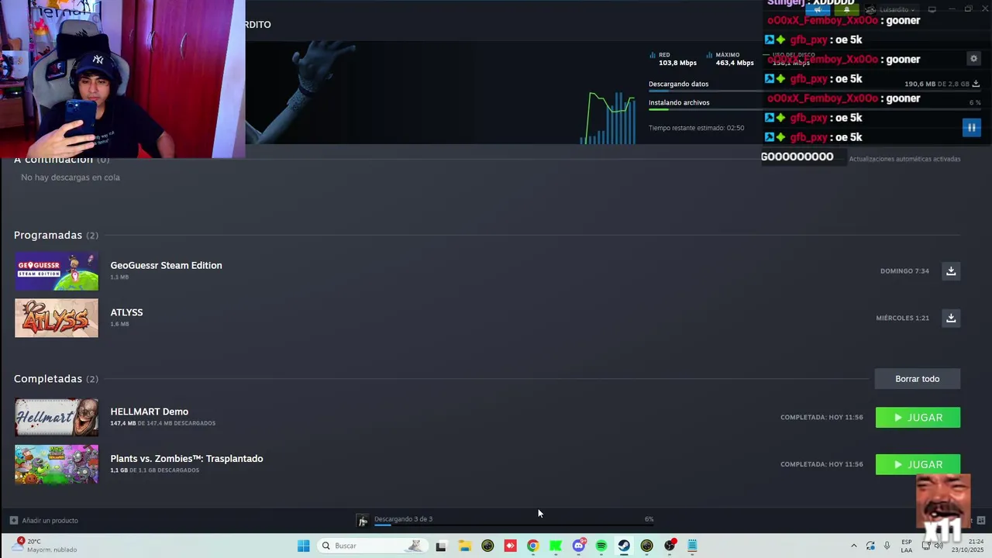
Task: Click Completadas (2) section header
Action: pos(56,379)
